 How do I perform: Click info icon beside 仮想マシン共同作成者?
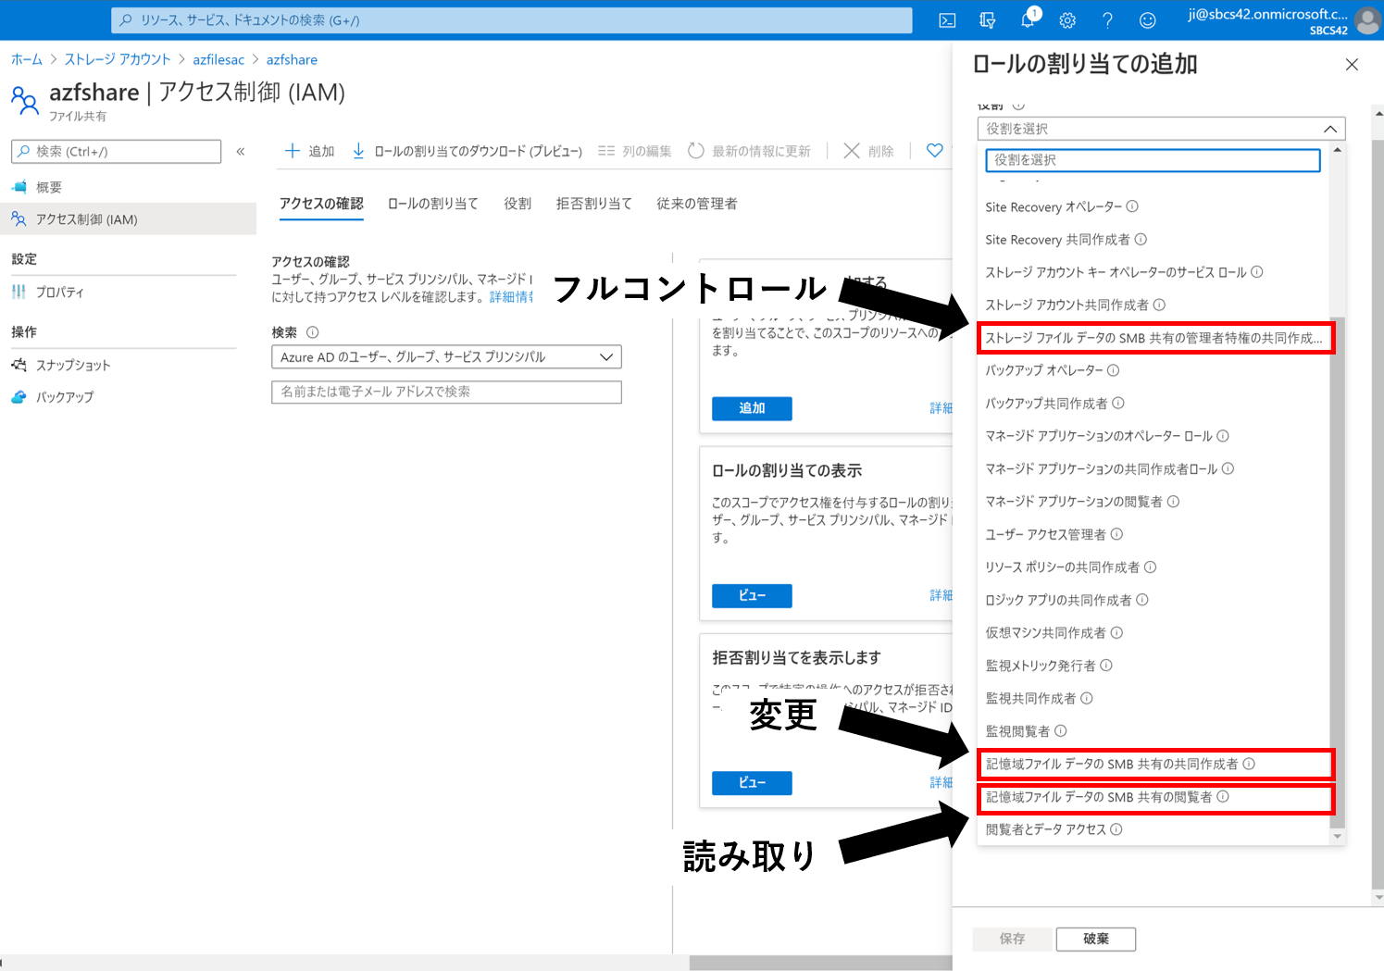pyautogui.click(x=1116, y=632)
